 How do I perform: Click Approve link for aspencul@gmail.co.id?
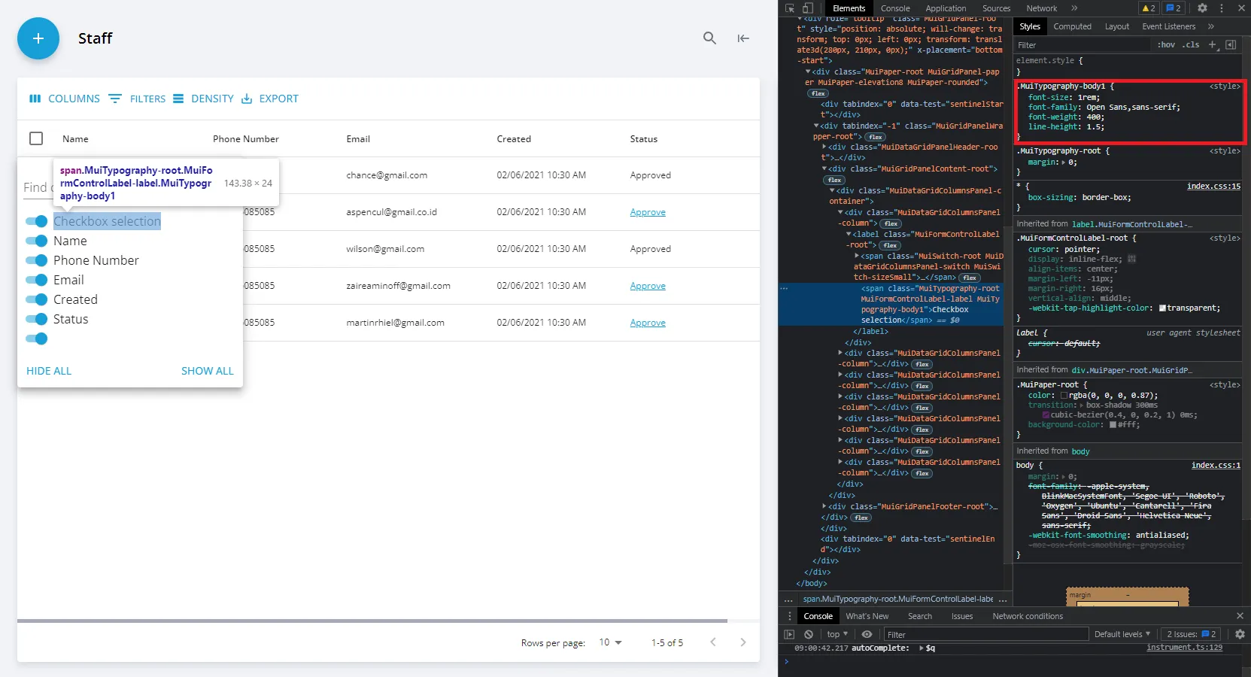pyautogui.click(x=648, y=212)
